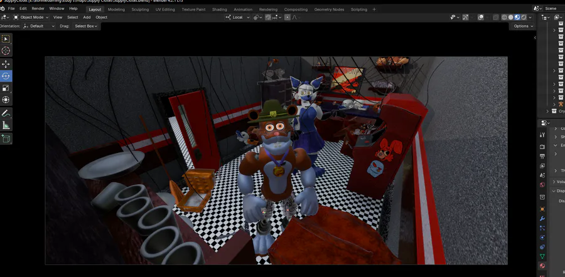Viewport: 565px width, 277px height.
Task: Open the Help menu
Action: [73, 9]
